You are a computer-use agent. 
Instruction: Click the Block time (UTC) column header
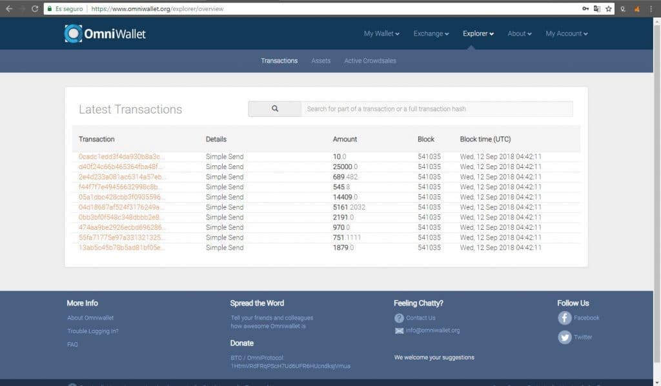pos(485,139)
